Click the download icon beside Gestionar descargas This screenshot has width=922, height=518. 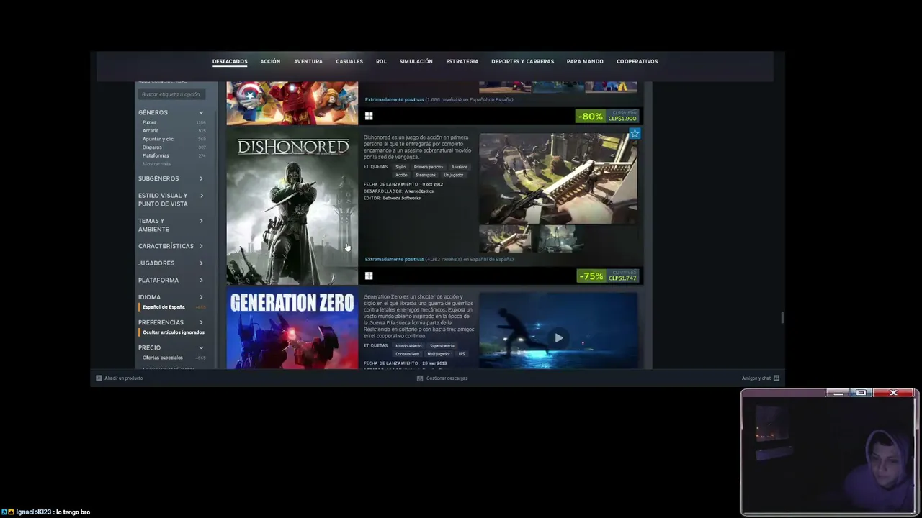coord(420,378)
